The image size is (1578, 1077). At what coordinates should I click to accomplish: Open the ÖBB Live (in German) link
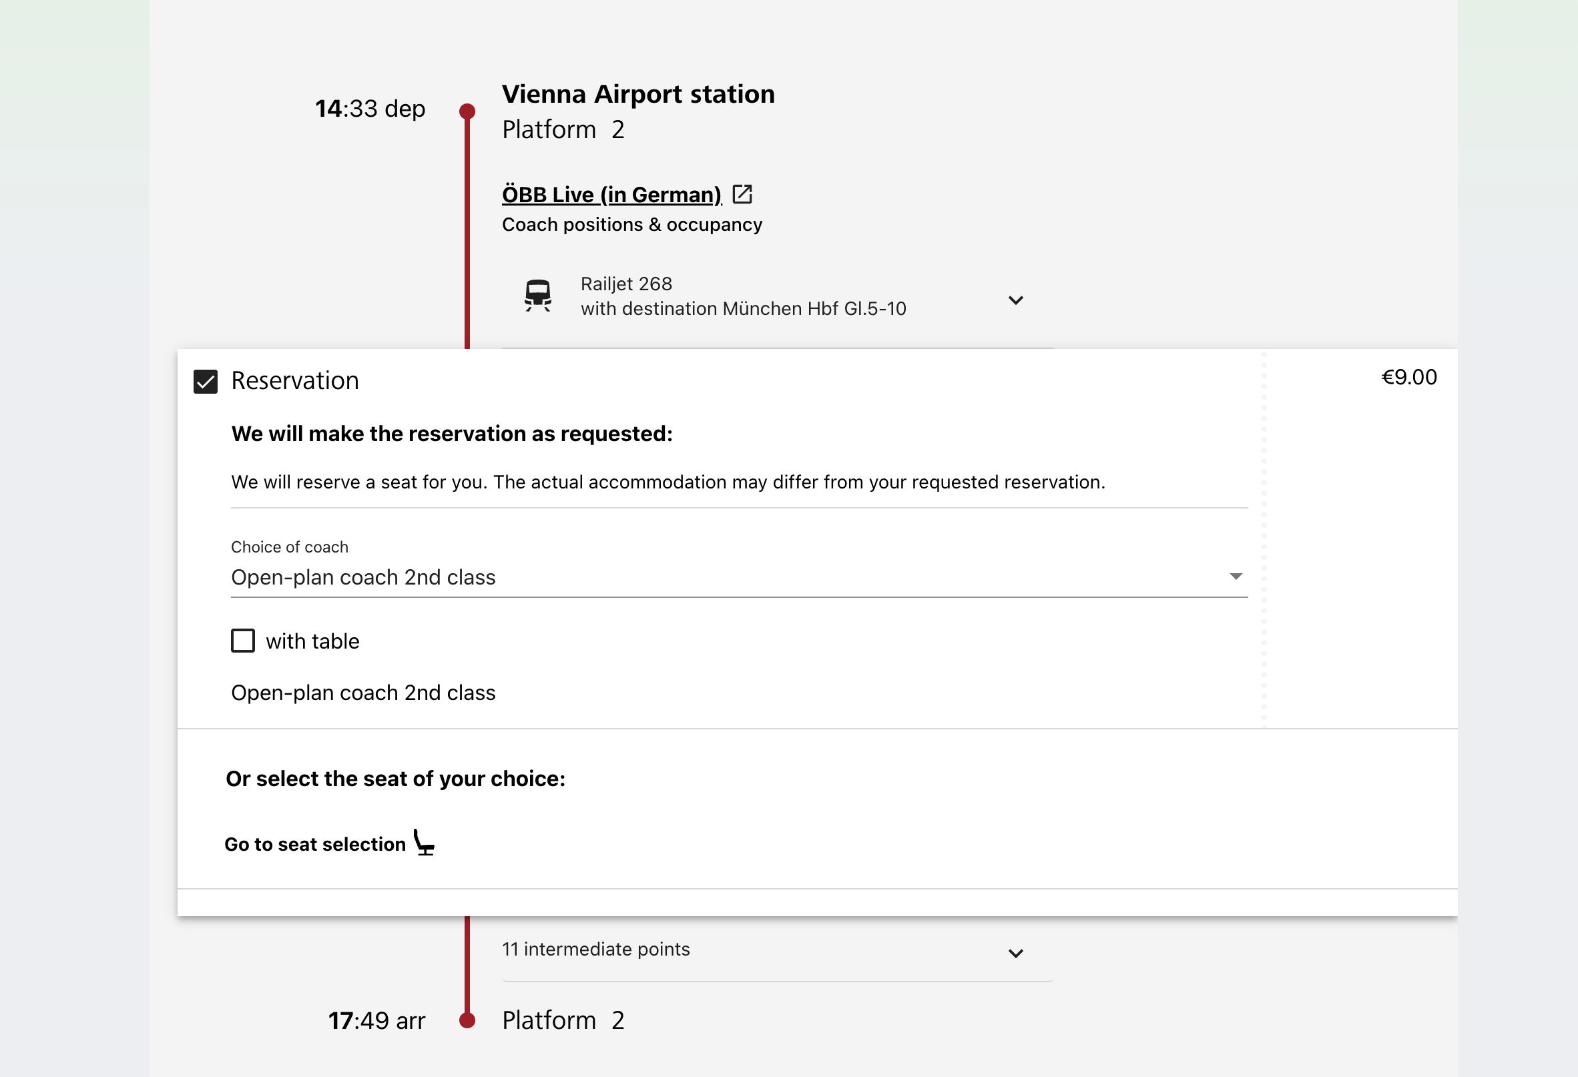point(611,195)
